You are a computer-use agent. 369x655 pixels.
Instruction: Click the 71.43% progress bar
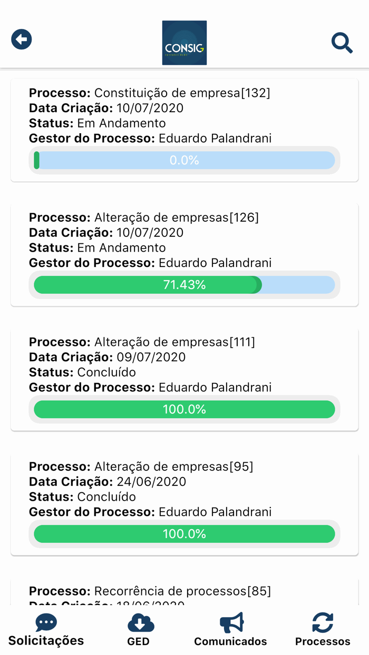(184, 285)
